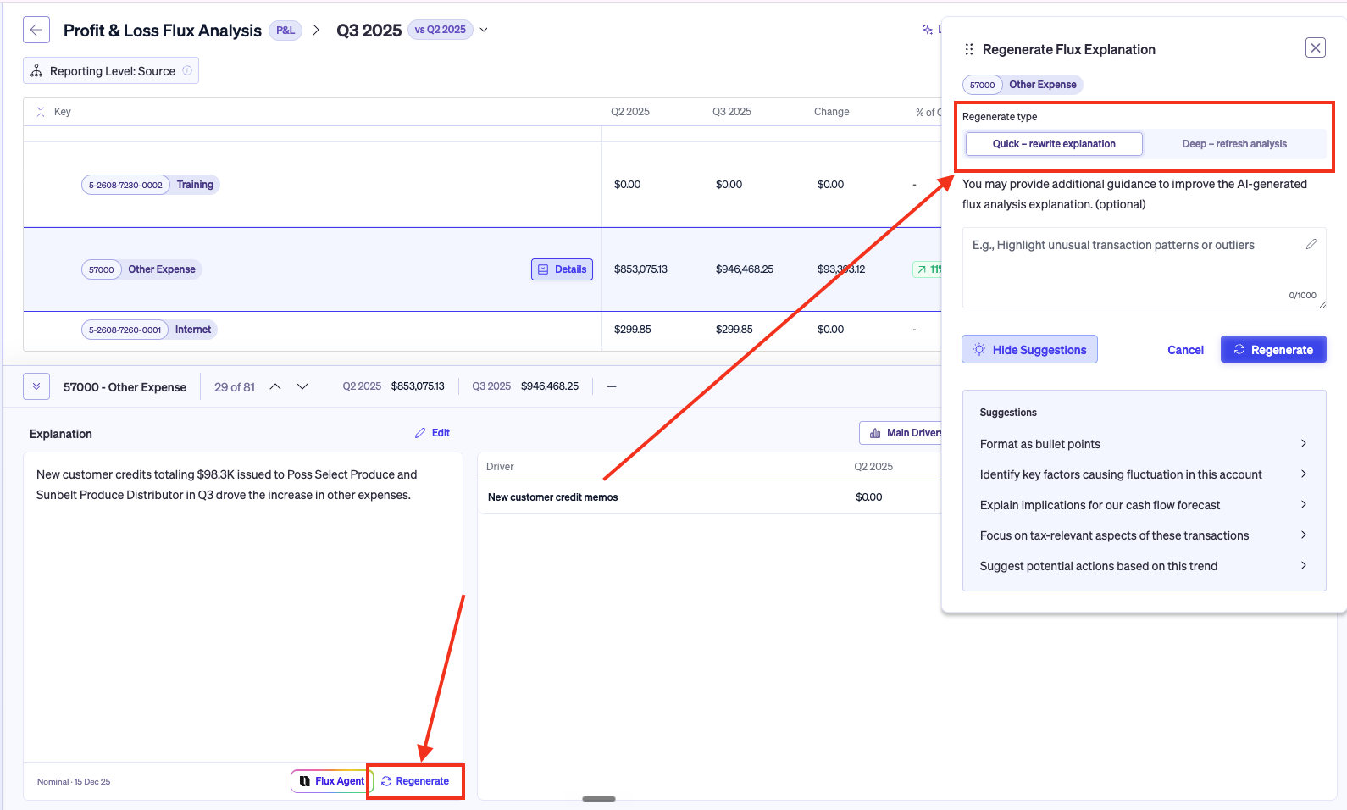
Task: Open the Q3 2025 period dropdown chevron
Action: (484, 30)
